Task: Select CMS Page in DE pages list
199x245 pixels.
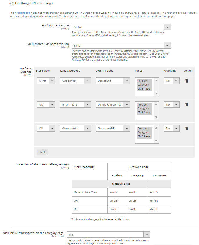Action: [144, 136]
